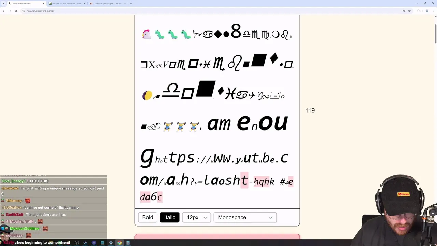The image size is (437, 246).
Task: Open the notes app icon in the taskbar
Action: point(102,243)
